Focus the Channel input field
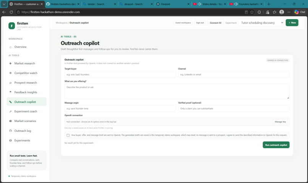 (x=234, y=74)
